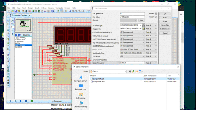Select the arrow Selection Mode tool
This screenshot has width=214, height=120.
coord(8,21)
